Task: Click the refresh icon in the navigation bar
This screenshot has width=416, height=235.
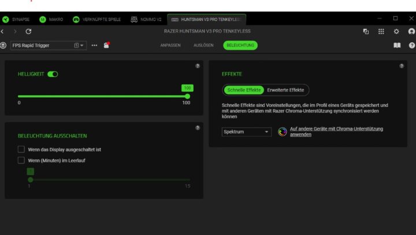Action: (x=28, y=31)
